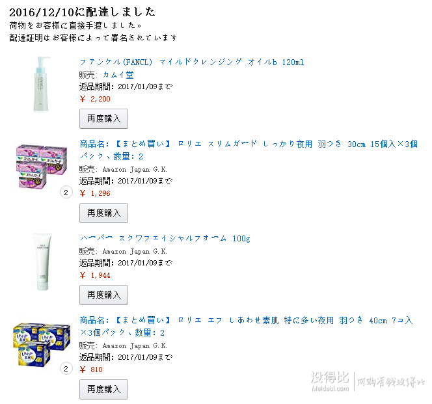This screenshot has height=404, width=432.
Task: Click 再度購入 button under しあわせ素肌 item
Action: click(x=103, y=389)
